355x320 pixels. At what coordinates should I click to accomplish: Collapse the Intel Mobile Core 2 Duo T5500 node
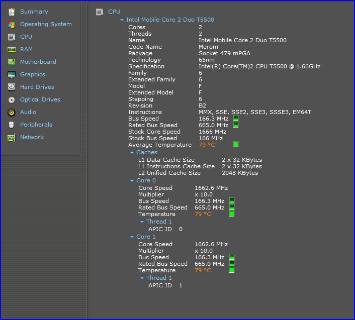click(122, 20)
